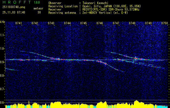Click the kHz axis unit label
The image size is (170, 108).
[x=2, y=22]
